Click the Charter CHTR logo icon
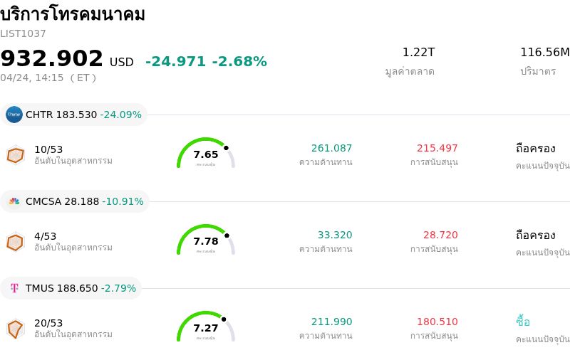The height and width of the screenshot is (355, 570). pos(14,115)
